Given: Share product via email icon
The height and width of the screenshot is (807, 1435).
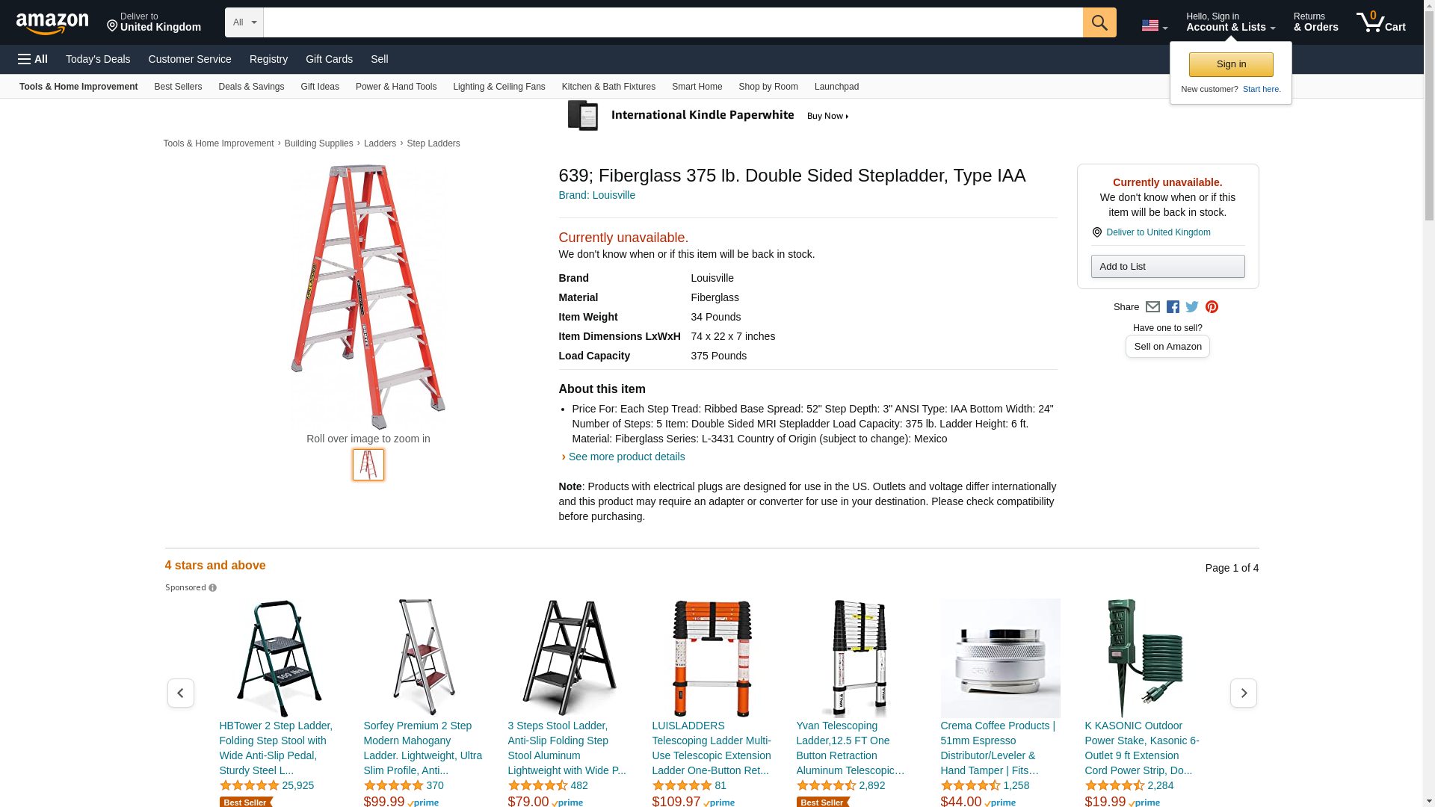Looking at the screenshot, I should point(1152,307).
